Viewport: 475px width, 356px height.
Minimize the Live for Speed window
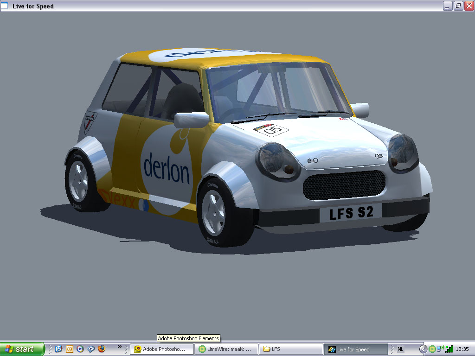pyautogui.click(x=448, y=6)
